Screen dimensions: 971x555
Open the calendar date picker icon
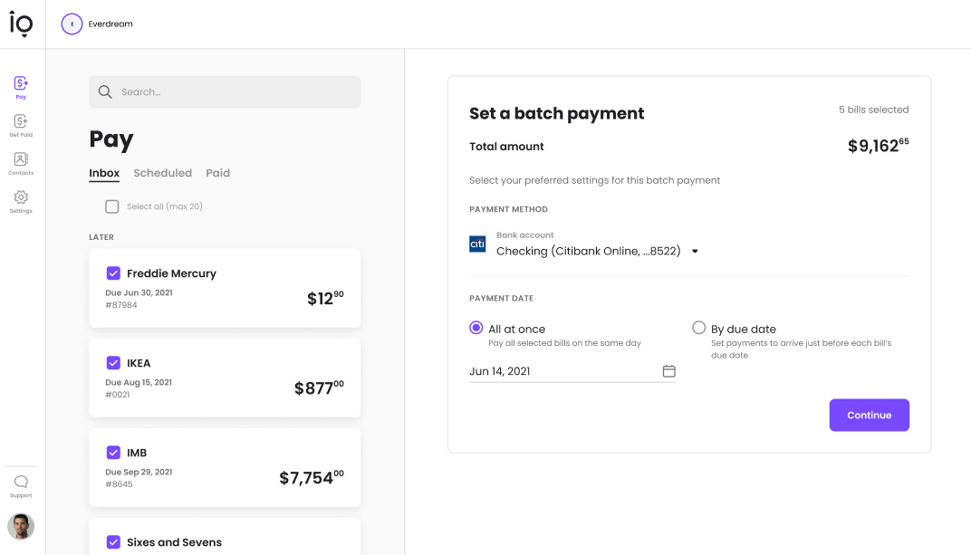point(668,371)
